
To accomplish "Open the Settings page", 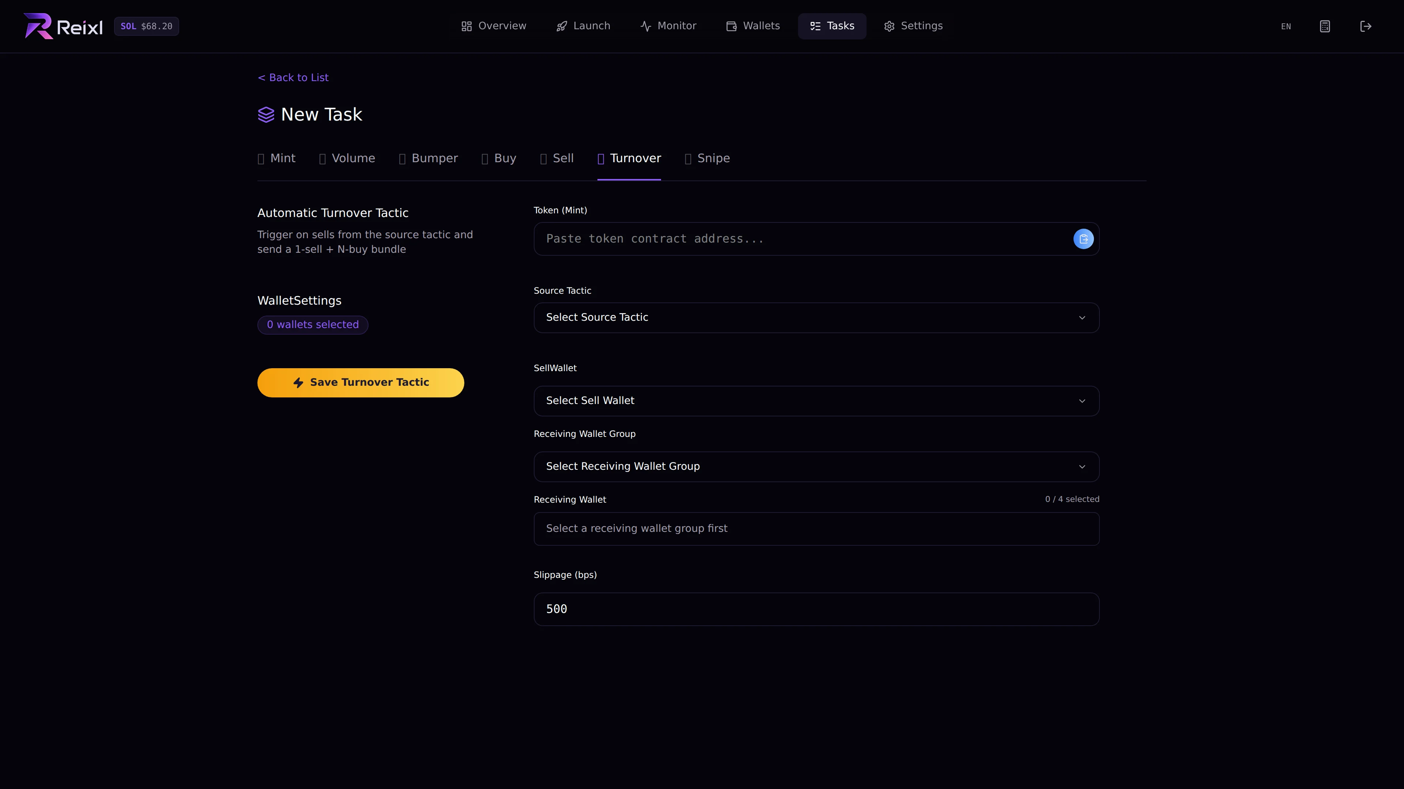I will (913, 26).
